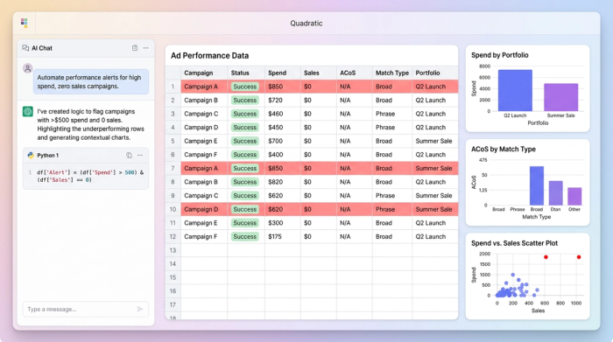The image size is (613, 342).
Task: Click the Quadratic window title
Action: [x=306, y=24]
